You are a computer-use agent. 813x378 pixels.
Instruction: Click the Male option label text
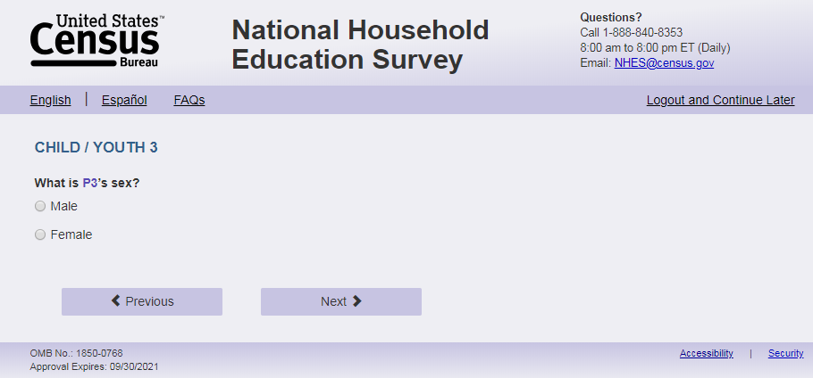pyautogui.click(x=63, y=206)
